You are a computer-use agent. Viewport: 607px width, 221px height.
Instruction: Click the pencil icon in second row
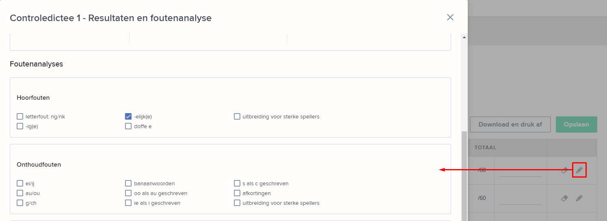tap(579, 198)
